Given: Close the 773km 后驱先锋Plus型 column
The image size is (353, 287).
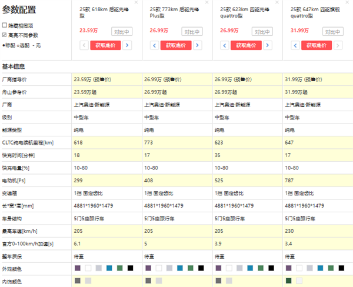Looking at the screenshot, I should pos(207,3).
